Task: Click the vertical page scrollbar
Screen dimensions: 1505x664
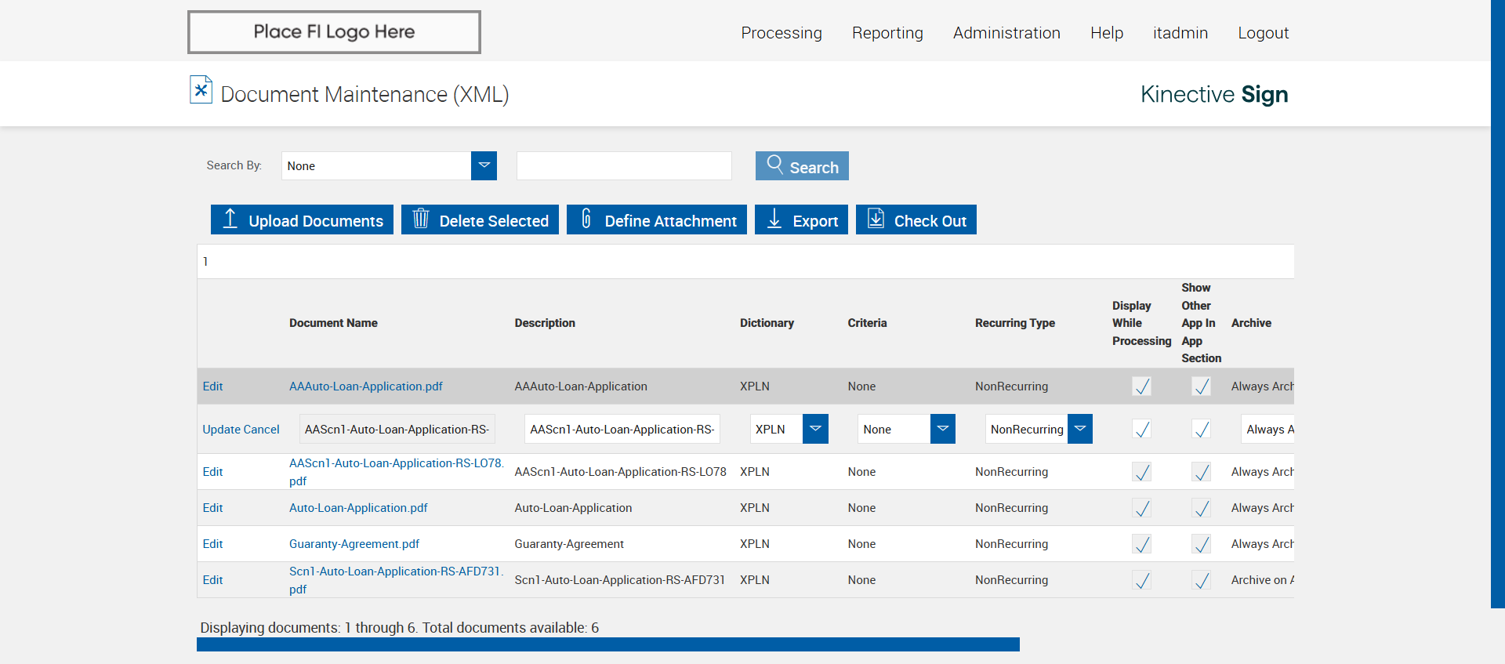Action: 1498,304
